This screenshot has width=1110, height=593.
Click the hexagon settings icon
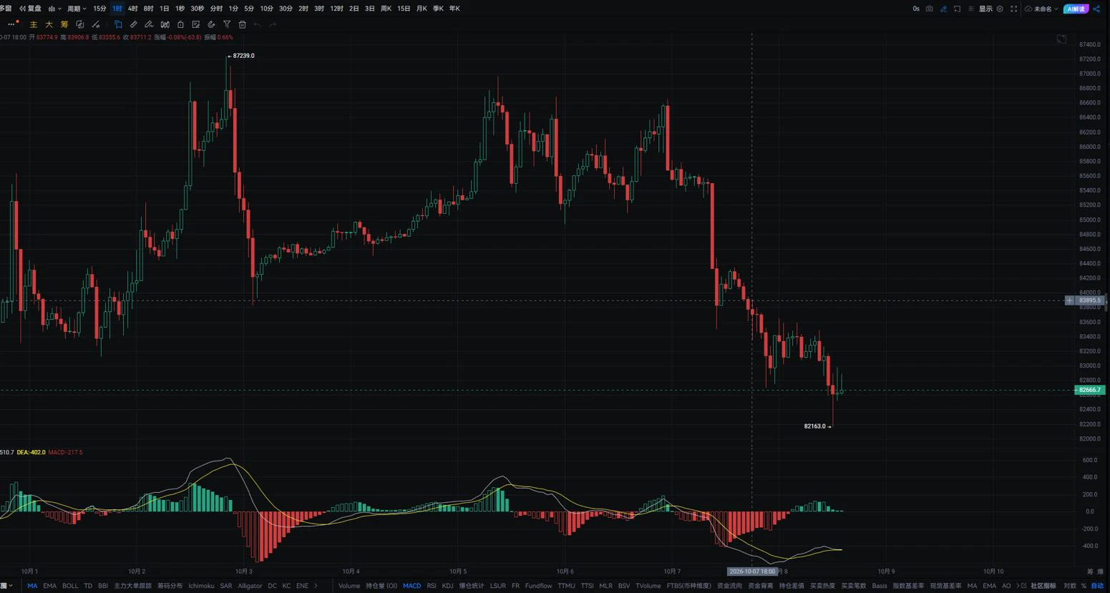pyautogui.click(x=1000, y=9)
